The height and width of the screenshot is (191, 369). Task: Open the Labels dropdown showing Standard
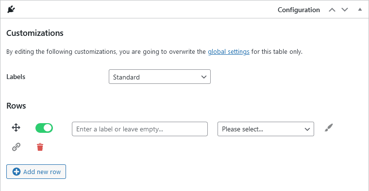[160, 77]
